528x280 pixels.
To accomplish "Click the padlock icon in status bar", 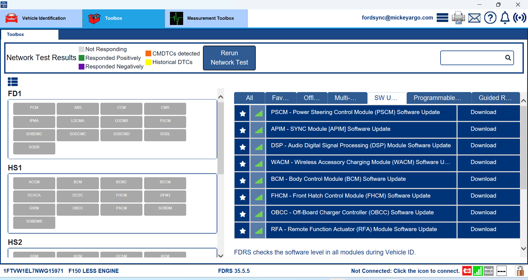I will tap(520, 271).
